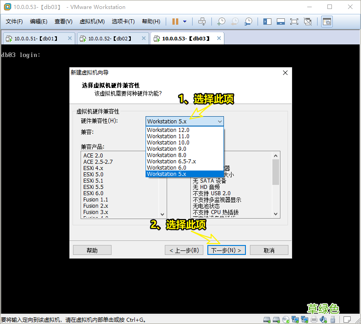Select ESXi 5.5 in compatible products
This screenshot has height=324, width=361.
coord(93,187)
